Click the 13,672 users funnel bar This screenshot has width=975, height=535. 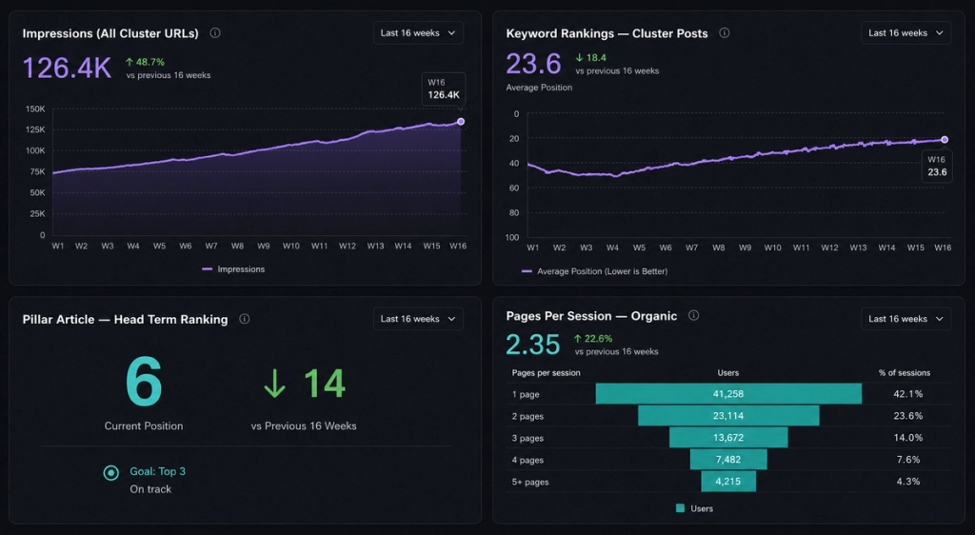pyautogui.click(x=728, y=438)
